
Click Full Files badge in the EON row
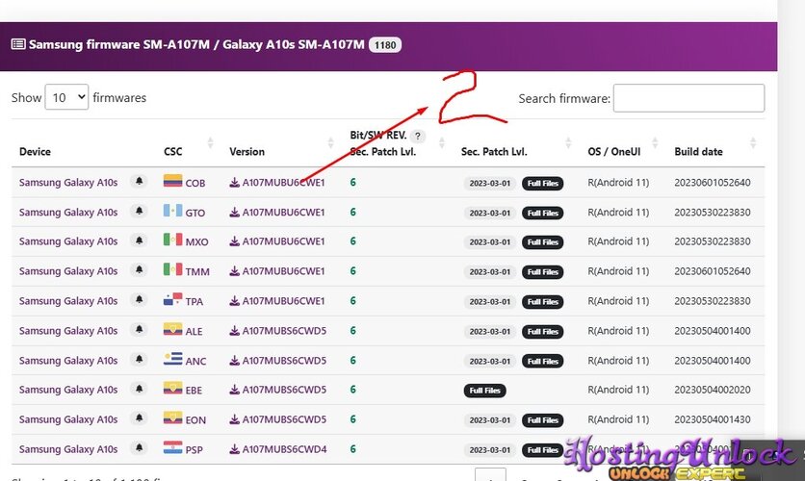point(543,420)
